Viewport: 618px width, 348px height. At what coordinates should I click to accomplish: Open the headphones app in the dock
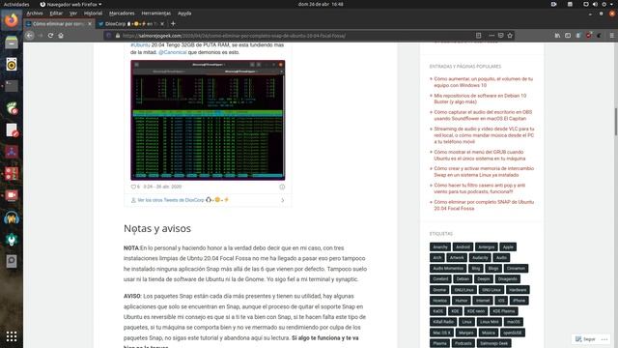point(12,217)
